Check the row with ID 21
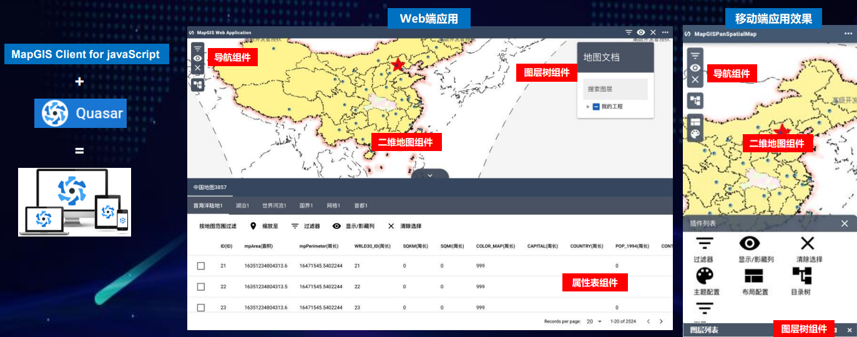Viewport: 857px width, 337px height. 201,266
